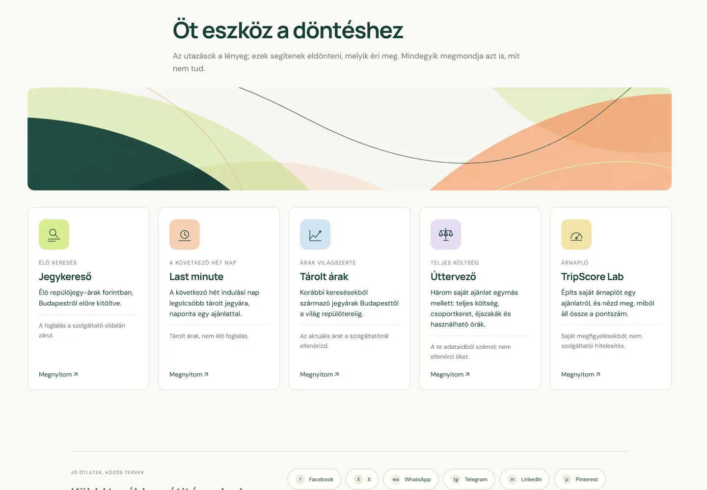Click the note 'Saját megfigyelésekből; nem szolgáltatói hitelesítés.'
707x490 pixels.
tap(601, 341)
